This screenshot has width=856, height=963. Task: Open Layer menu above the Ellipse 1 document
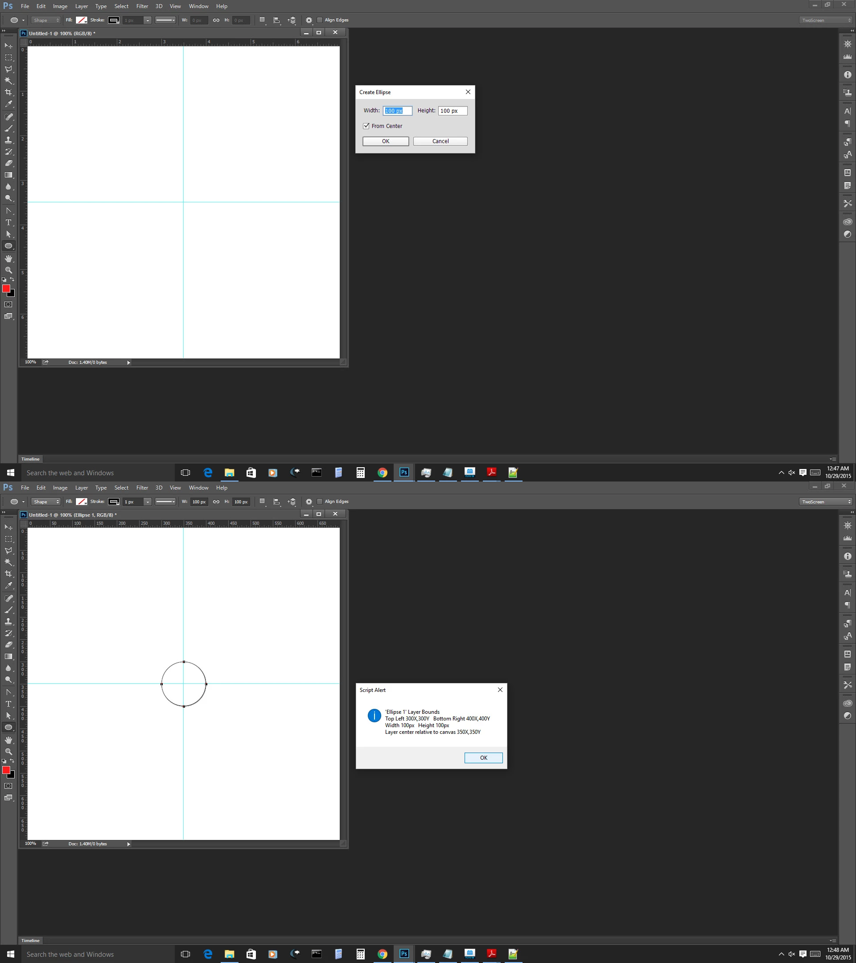(82, 488)
